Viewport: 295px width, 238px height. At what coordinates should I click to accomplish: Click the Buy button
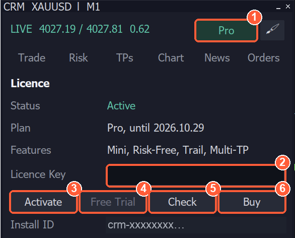pos(252,202)
